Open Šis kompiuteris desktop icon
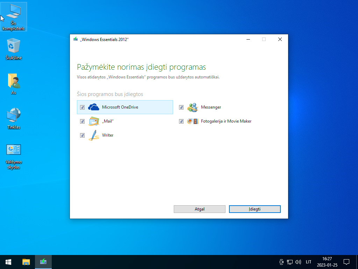The image size is (358, 269). (x=14, y=16)
